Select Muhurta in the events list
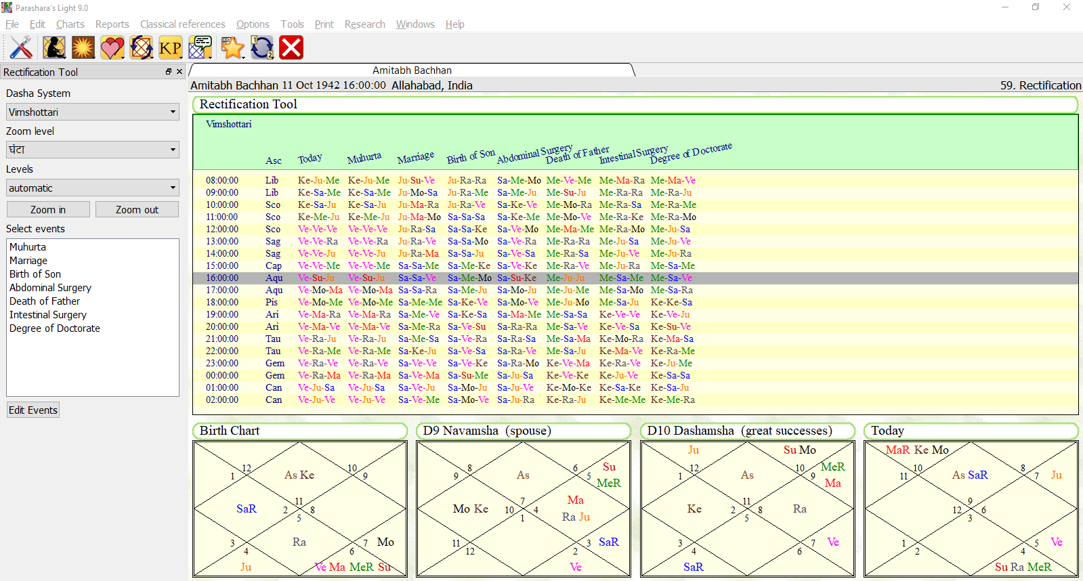 28,247
